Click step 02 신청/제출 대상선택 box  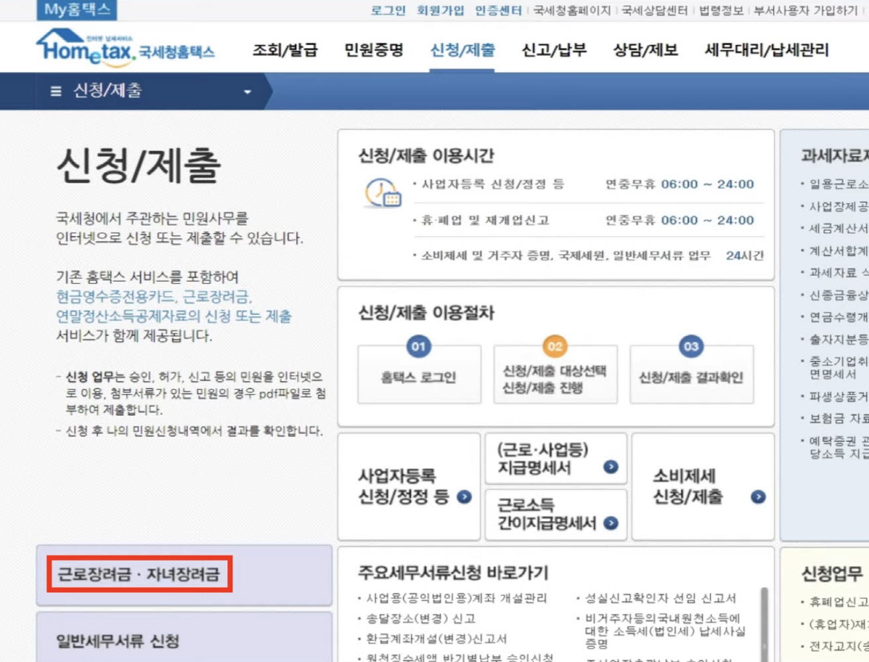[x=555, y=375]
